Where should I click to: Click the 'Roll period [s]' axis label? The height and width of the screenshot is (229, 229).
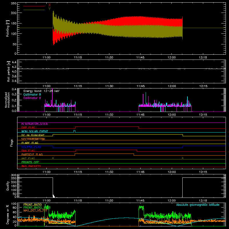[8, 71]
